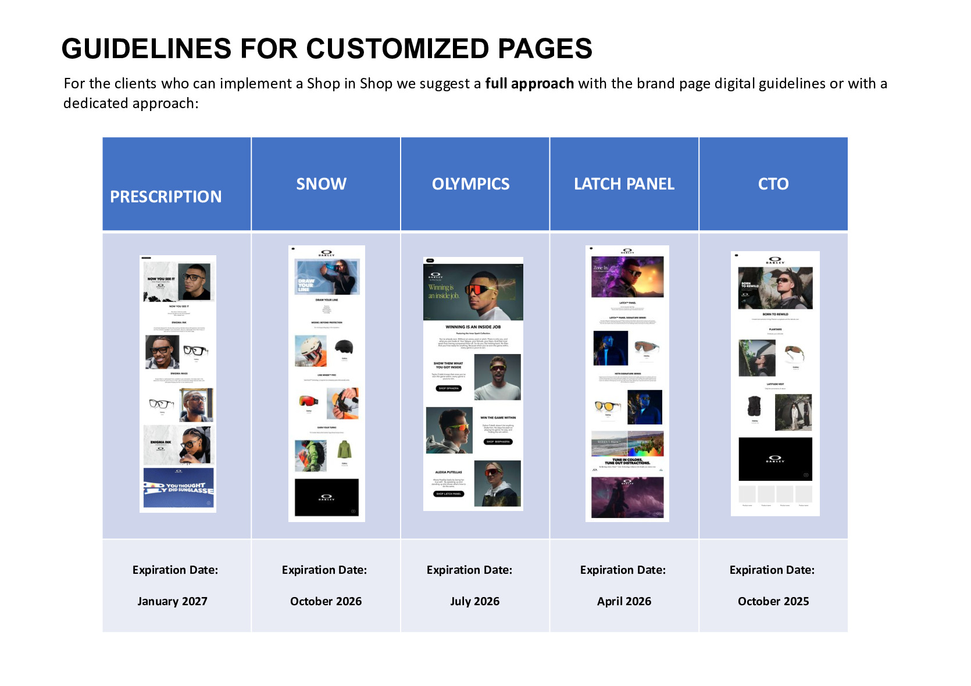The width and height of the screenshot is (971, 686).
Task: Click 'WINNING IS AN INSIDE JOB' heading
Action: pos(473,327)
